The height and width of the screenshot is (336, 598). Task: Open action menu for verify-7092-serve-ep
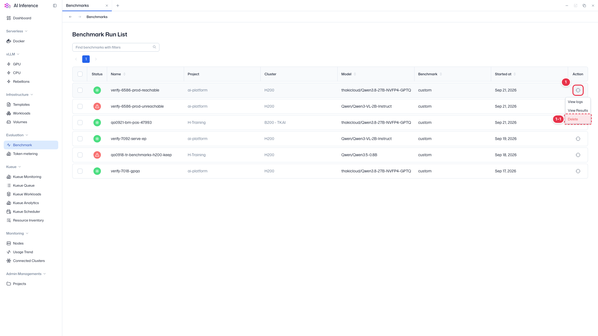coord(578,139)
